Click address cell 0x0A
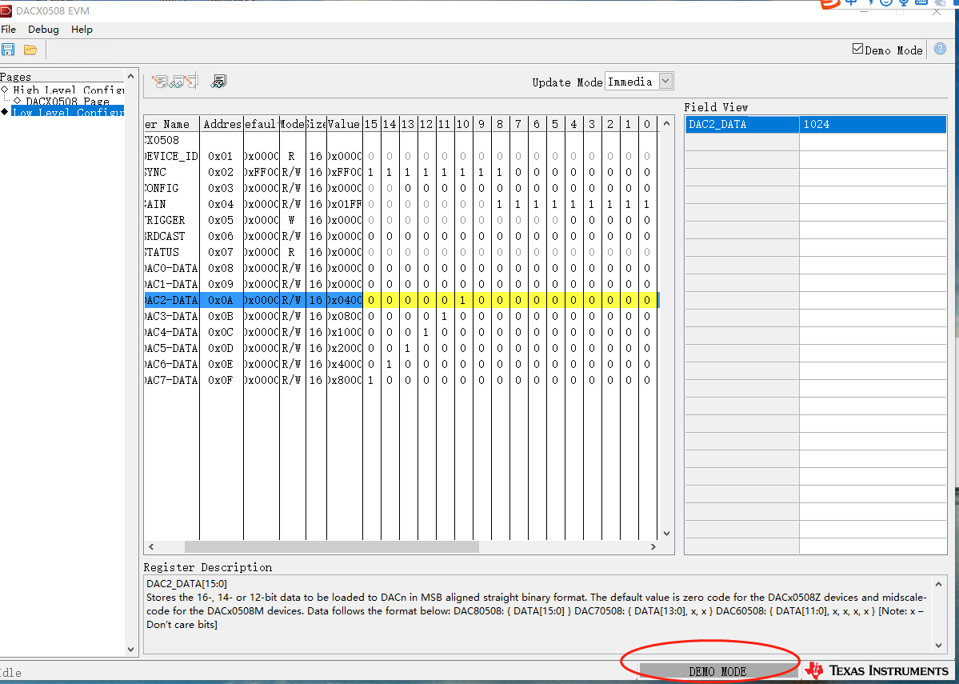The height and width of the screenshot is (684, 959). coord(221,300)
